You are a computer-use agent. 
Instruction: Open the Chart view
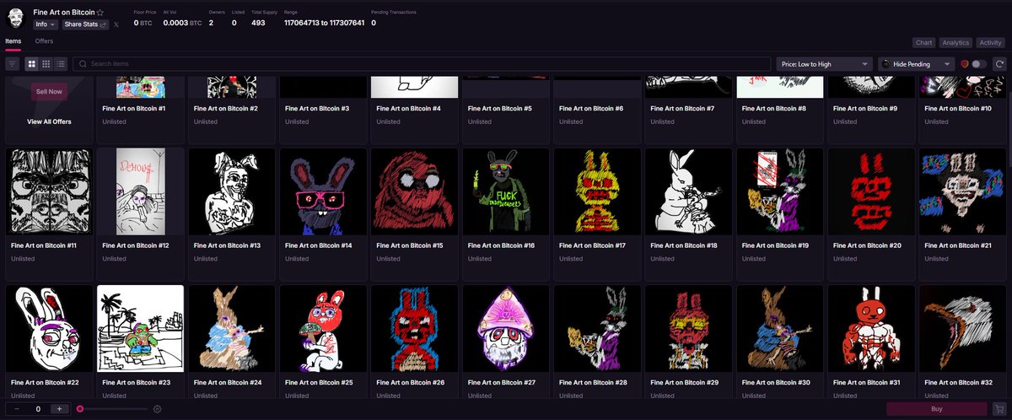click(x=923, y=42)
